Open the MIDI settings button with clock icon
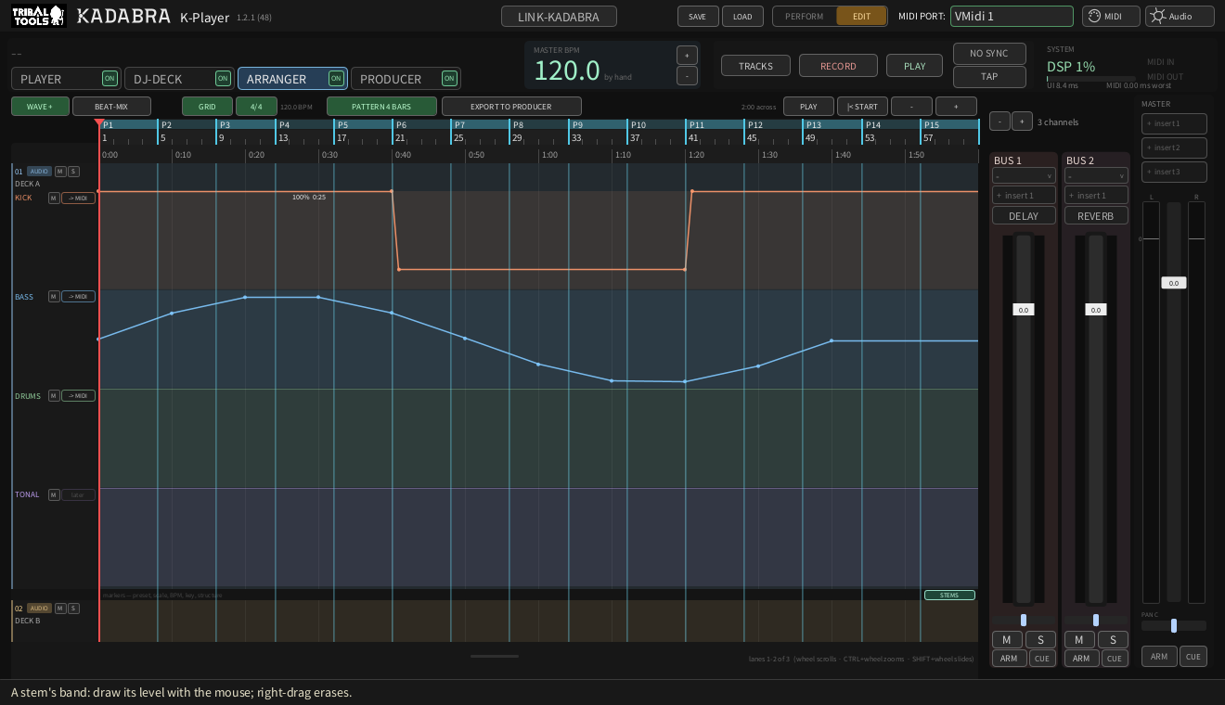1225x705 pixels. pyautogui.click(x=1111, y=16)
